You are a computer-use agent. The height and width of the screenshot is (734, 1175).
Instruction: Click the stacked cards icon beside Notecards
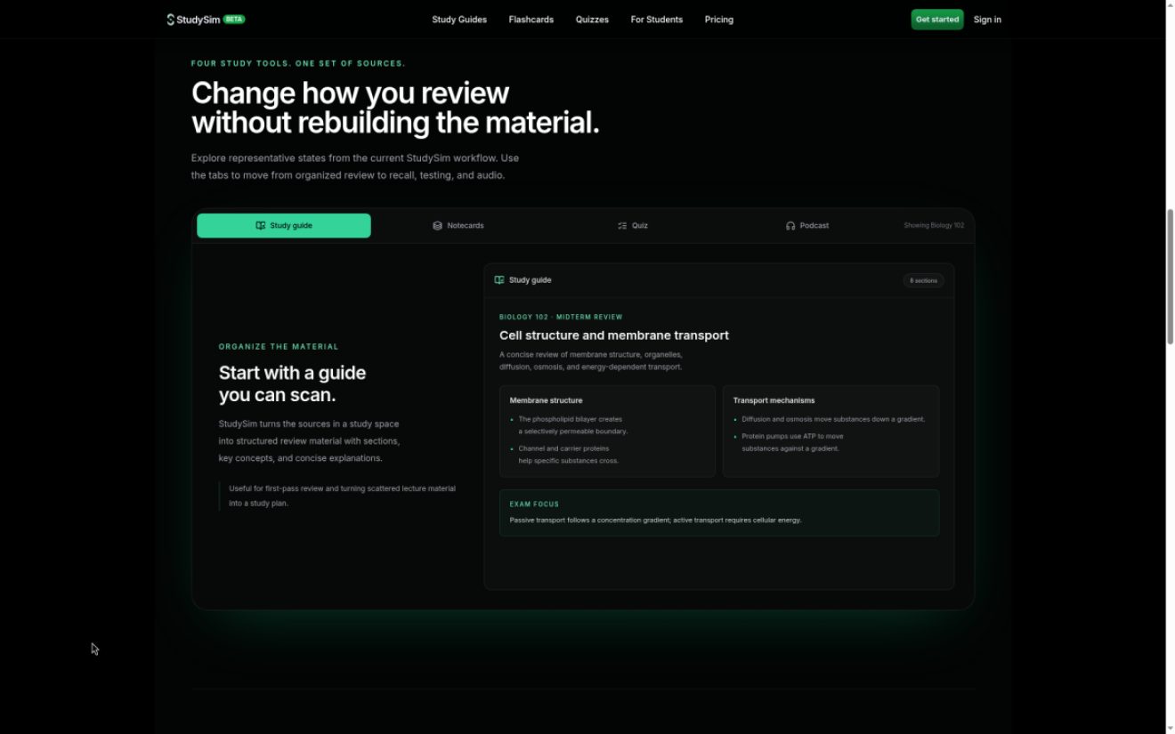coord(437,226)
